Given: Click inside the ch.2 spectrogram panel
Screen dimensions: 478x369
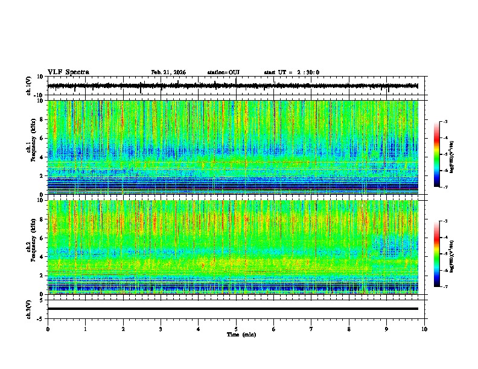Looking at the screenshot, I should tap(233, 247).
